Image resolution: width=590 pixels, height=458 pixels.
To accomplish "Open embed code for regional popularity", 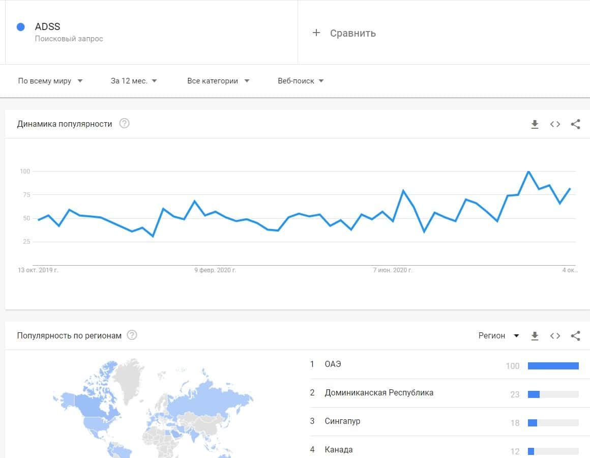I will coord(555,336).
